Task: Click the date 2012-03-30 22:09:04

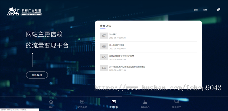Action: click(x=117, y=38)
